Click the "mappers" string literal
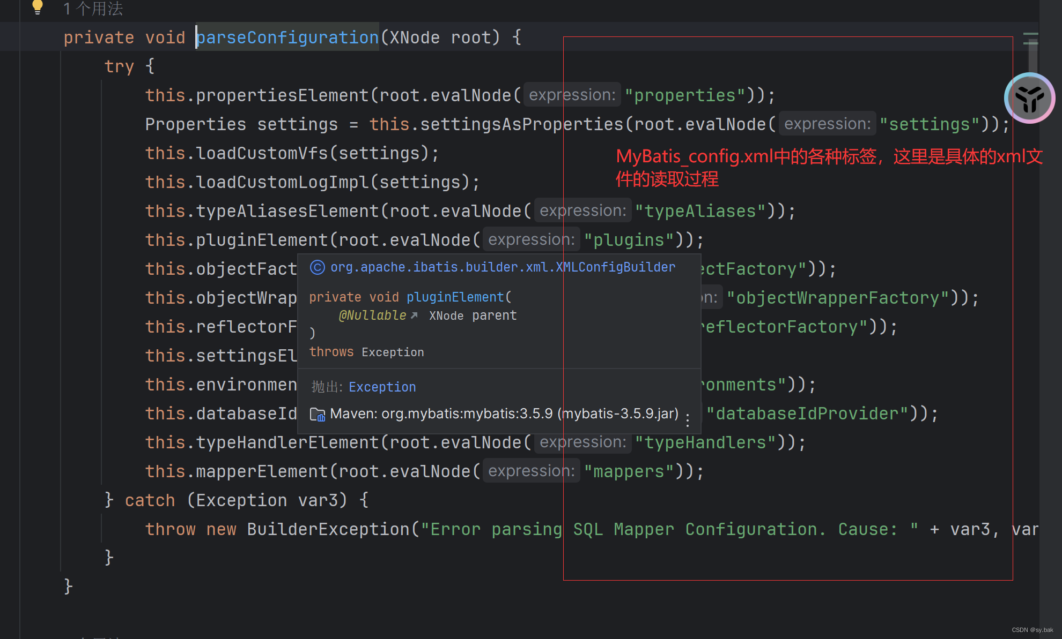 tap(629, 471)
